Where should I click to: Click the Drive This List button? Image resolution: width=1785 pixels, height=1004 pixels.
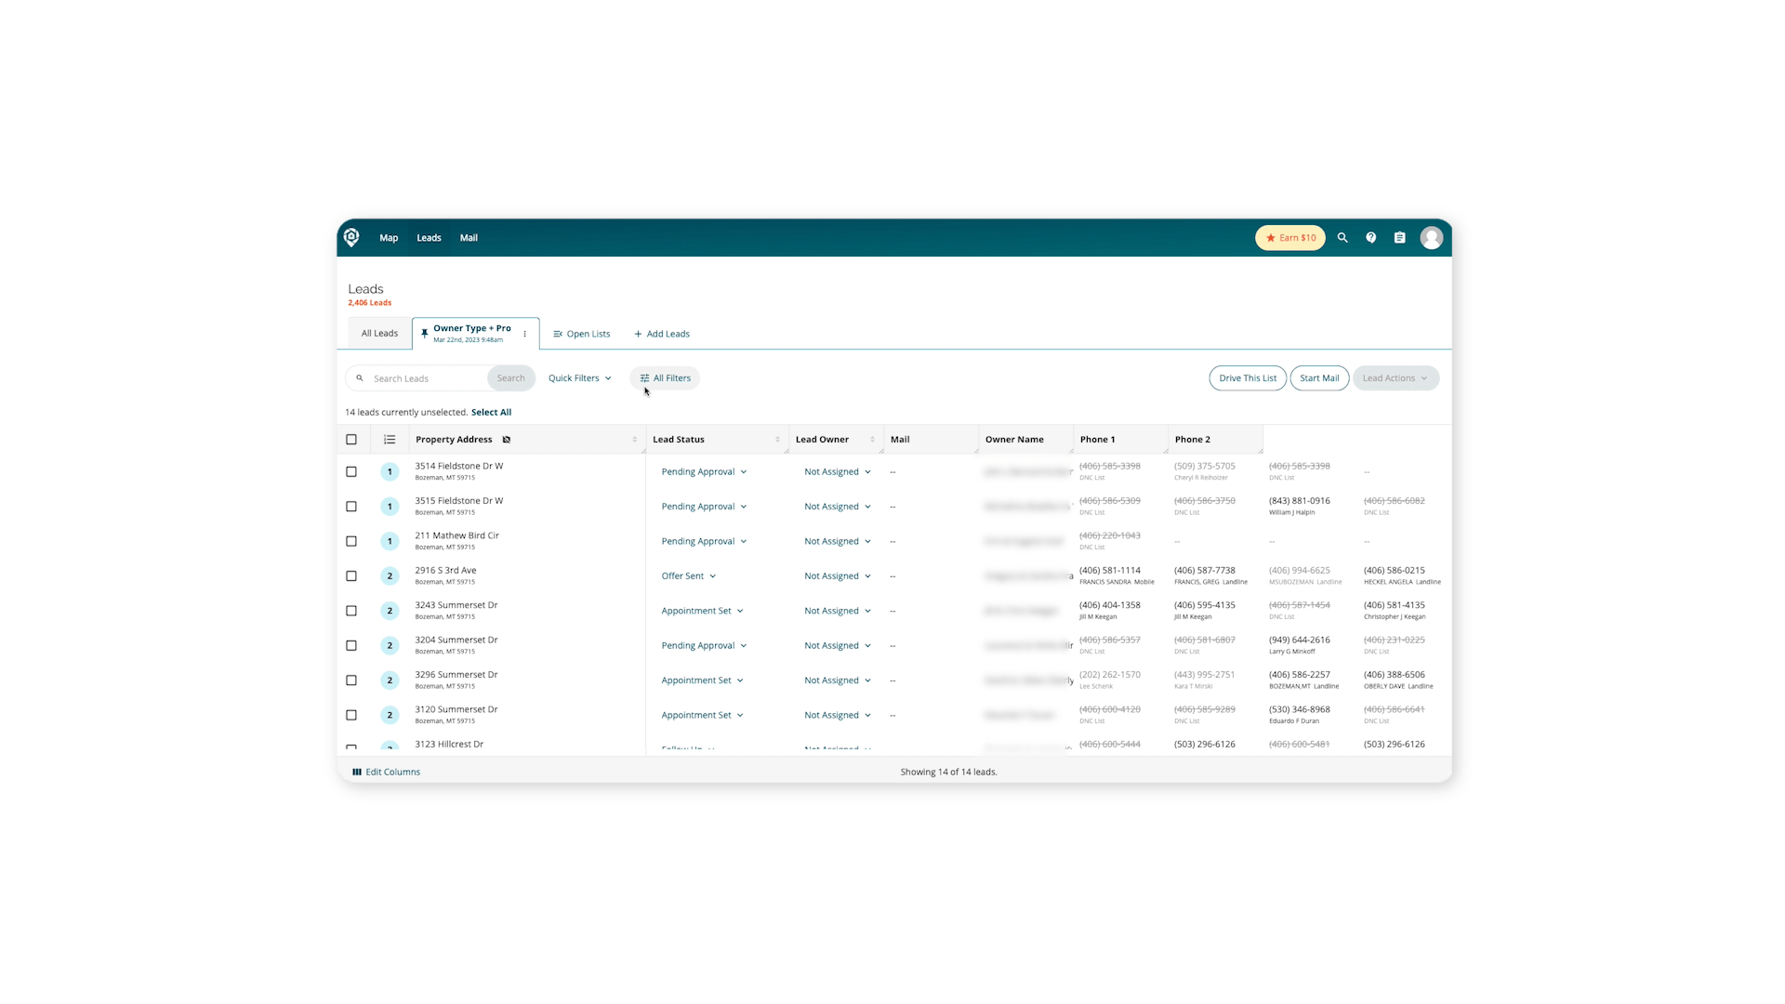click(x=1248, y=378)
